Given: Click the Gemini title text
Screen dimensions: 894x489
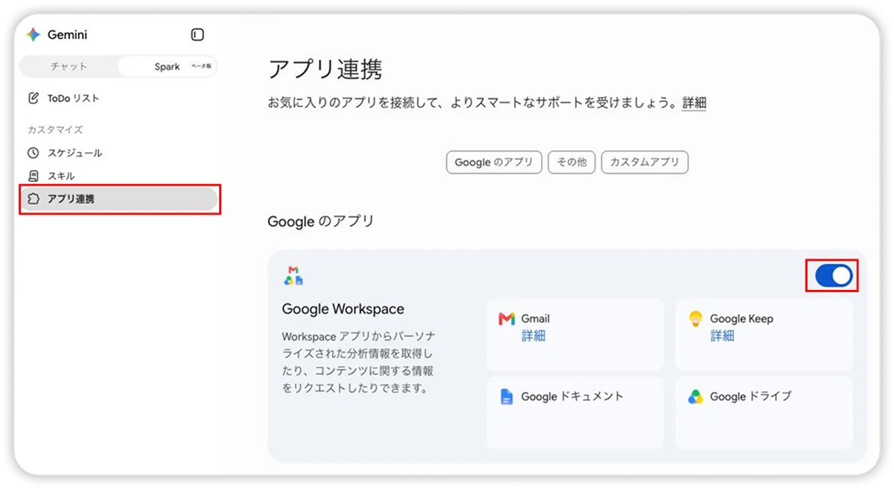Looking at the screenshot, I should click(x=67, y=35).
